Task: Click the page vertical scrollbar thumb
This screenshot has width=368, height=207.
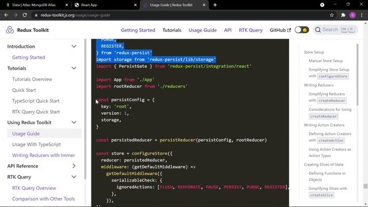Action: click(x=366, y=186)
